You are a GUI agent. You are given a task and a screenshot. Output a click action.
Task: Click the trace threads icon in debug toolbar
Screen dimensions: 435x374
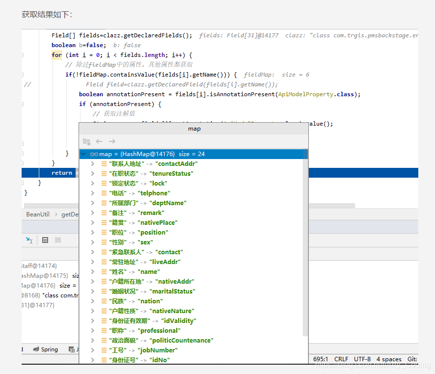(x=58, y=240)
